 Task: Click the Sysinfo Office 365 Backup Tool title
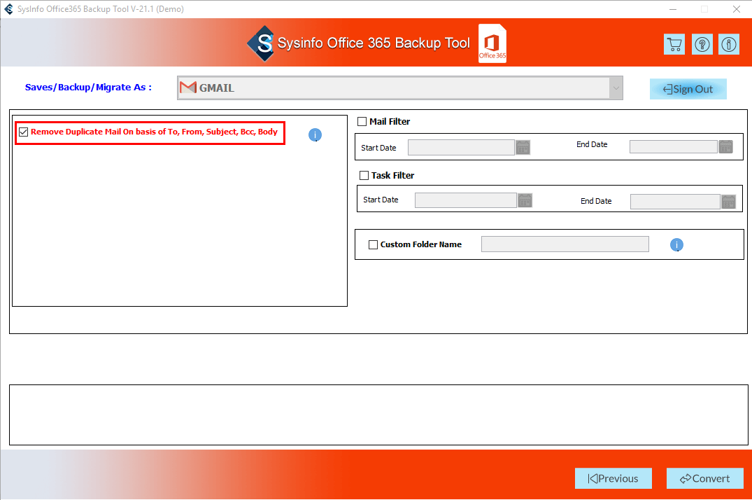click(x=374, y=43)
